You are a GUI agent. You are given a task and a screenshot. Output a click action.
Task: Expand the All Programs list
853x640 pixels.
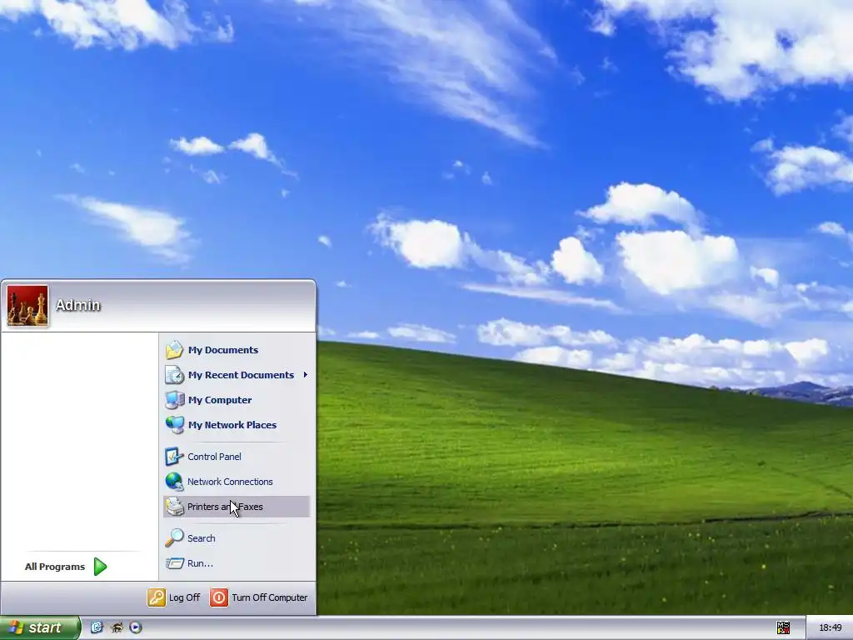click(x=66, y=567)
